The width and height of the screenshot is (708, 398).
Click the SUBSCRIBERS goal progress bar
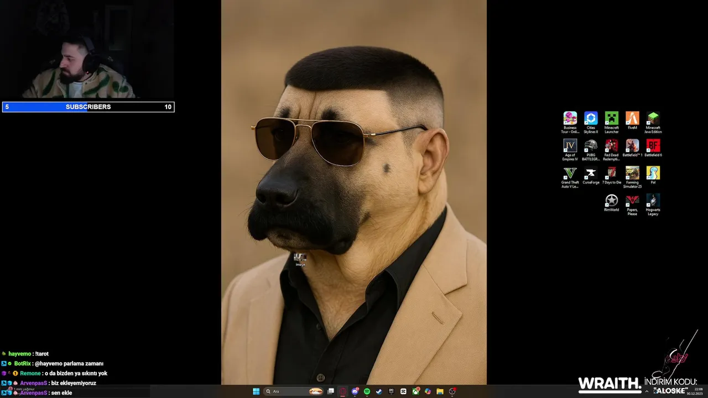pyautogui.click(x=88, y=107)
